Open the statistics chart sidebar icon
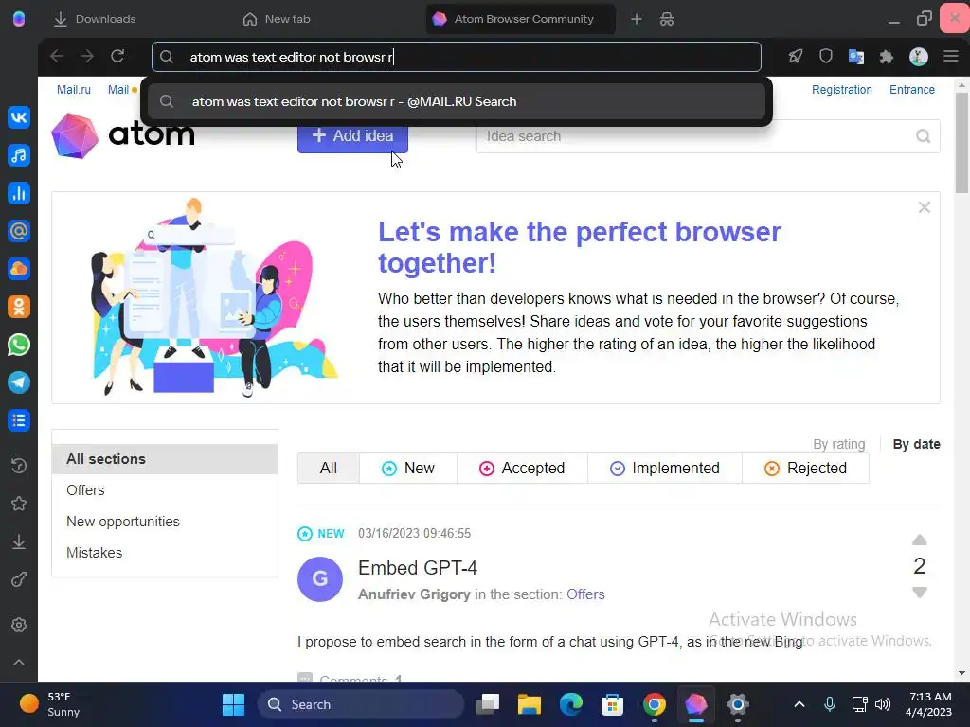The width and height of the screenshot is (970, 727). pyautogui.click(x=19, y=193)
